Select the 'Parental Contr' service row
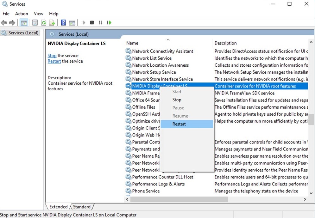 146,142
